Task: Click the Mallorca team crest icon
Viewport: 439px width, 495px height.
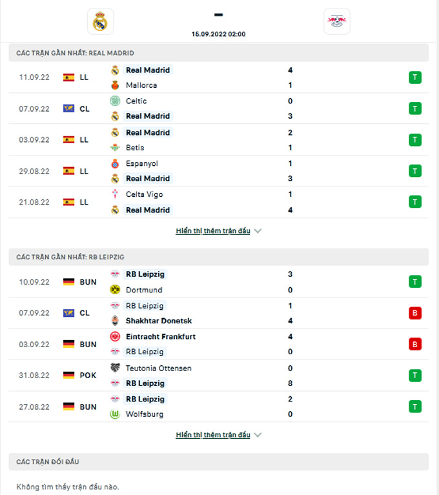Action: coord(115,85)
